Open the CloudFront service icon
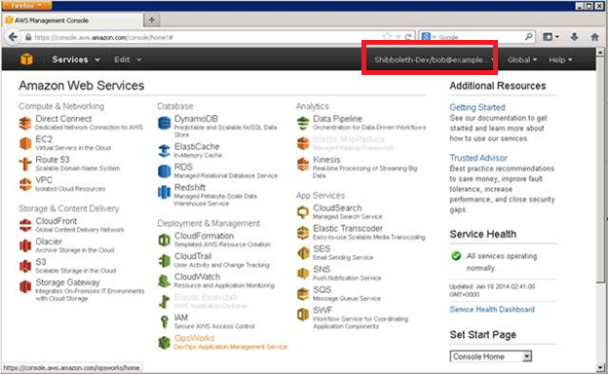Image resolution: width=608 pixels, height=374 pixels. tap(25, 225)
